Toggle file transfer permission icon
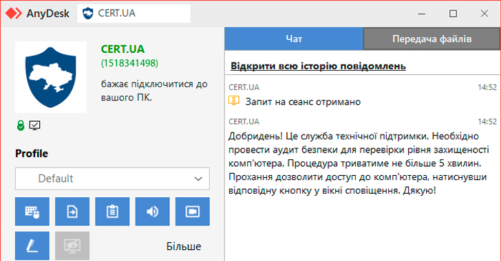Image resolution: width=501 pixels, height=261 pixels. coord(72,212)
